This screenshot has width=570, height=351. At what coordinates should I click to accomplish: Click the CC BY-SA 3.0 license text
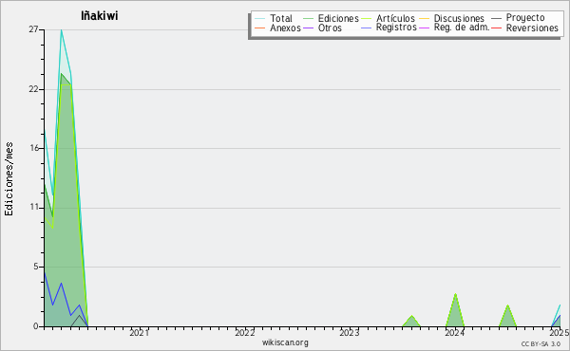(x=541, y=344)
